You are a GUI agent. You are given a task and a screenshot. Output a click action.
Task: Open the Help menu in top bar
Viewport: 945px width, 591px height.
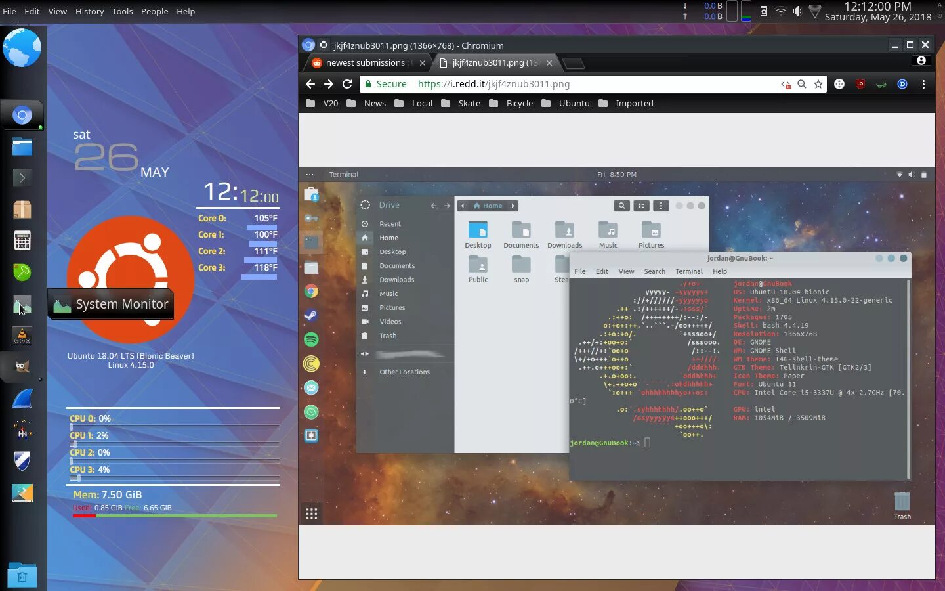coord(186,11)
